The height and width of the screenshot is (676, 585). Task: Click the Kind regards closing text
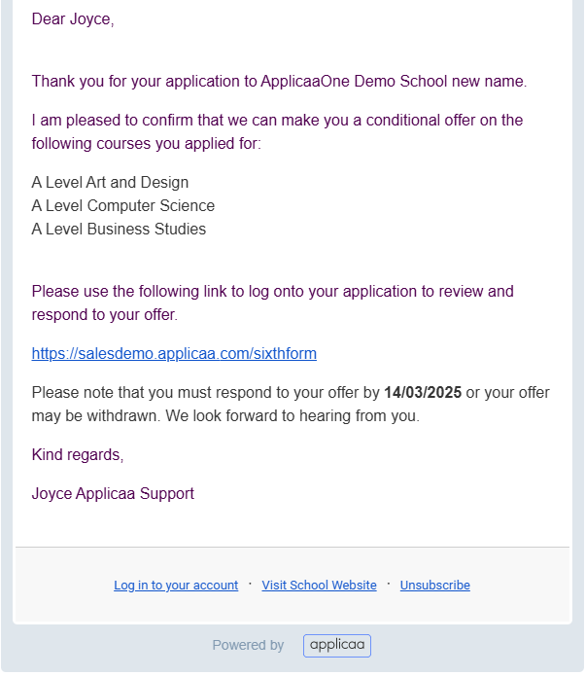click(78, 455)
